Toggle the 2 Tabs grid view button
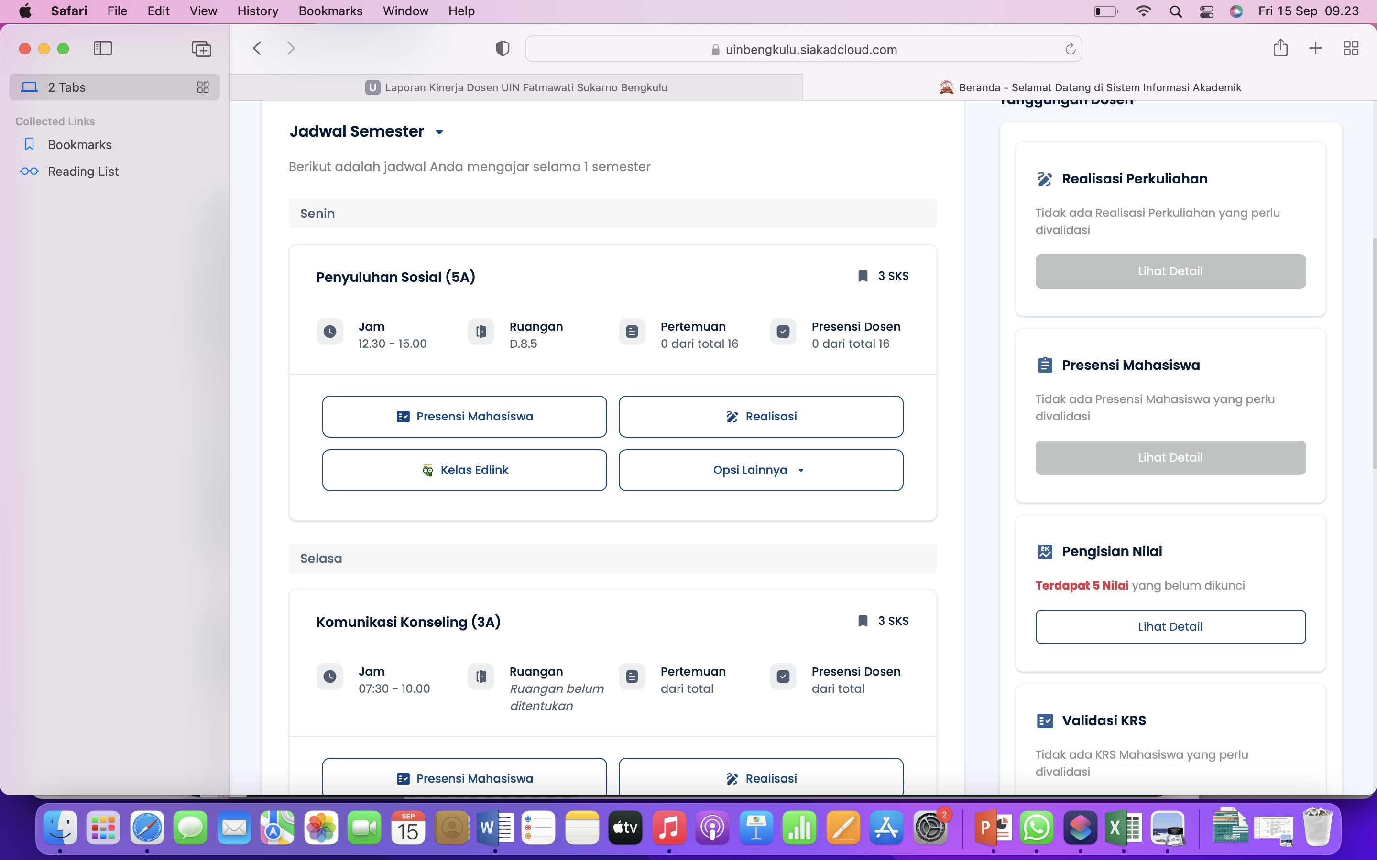The width and height of the screenshot is (1377, 860). click(203, 87)
